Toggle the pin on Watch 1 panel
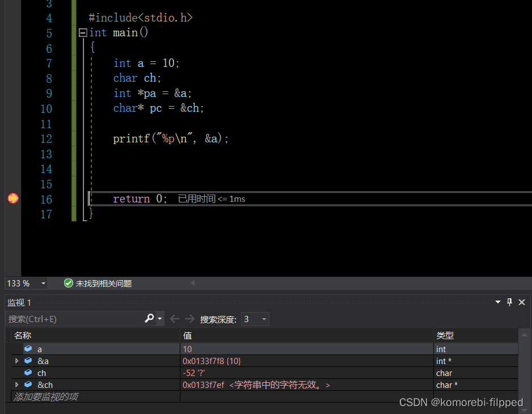The width and height of the screenshot is (532, 414). tap(509, 302)
